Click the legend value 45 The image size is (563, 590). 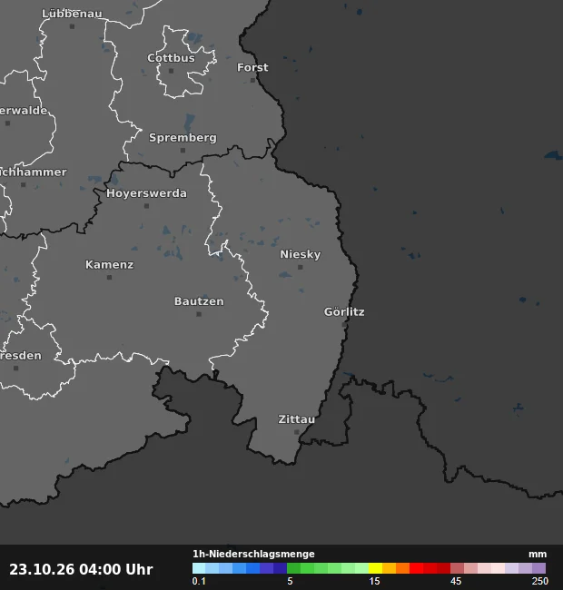[456, 581]
